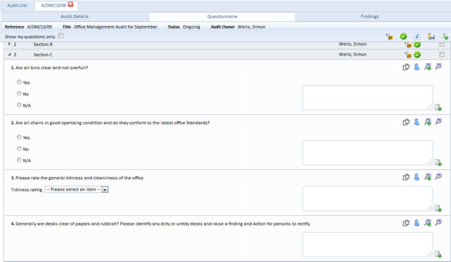
Task: Click the copy icon for question 4 about desks
Action: [x=406, y=223]
